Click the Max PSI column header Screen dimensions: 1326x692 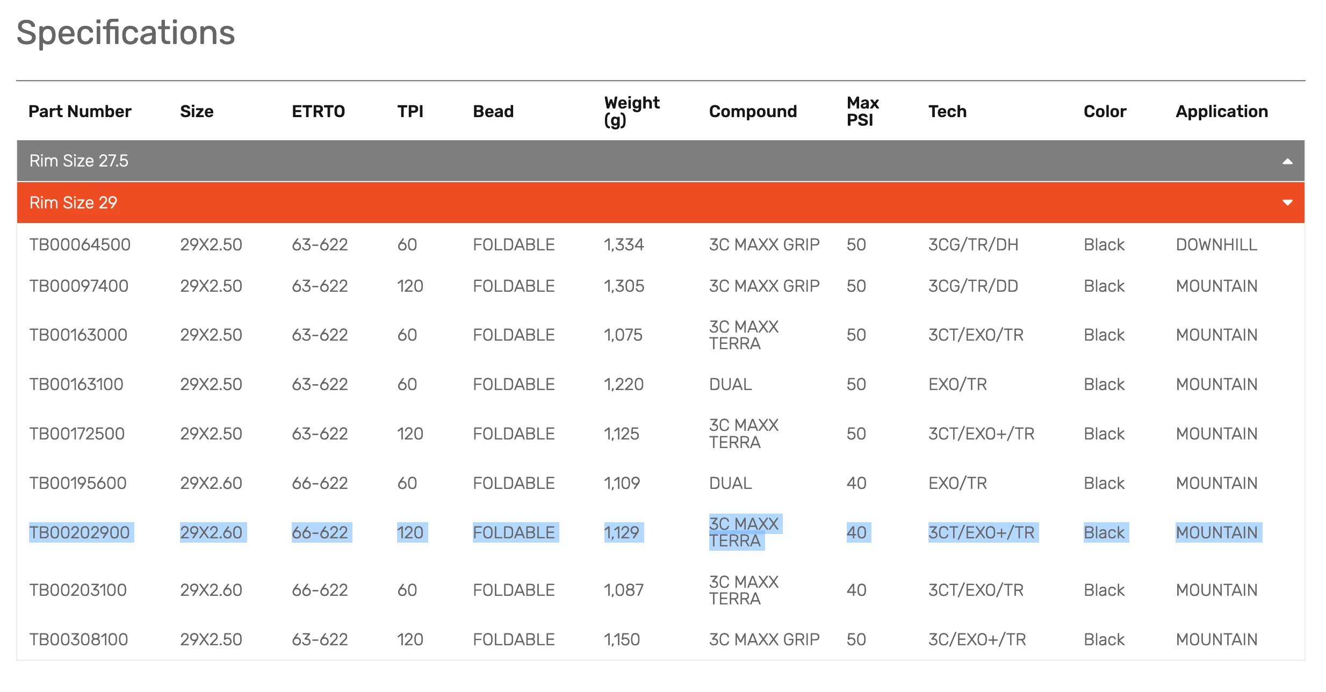pyautogui.click(x=862, y=111)
